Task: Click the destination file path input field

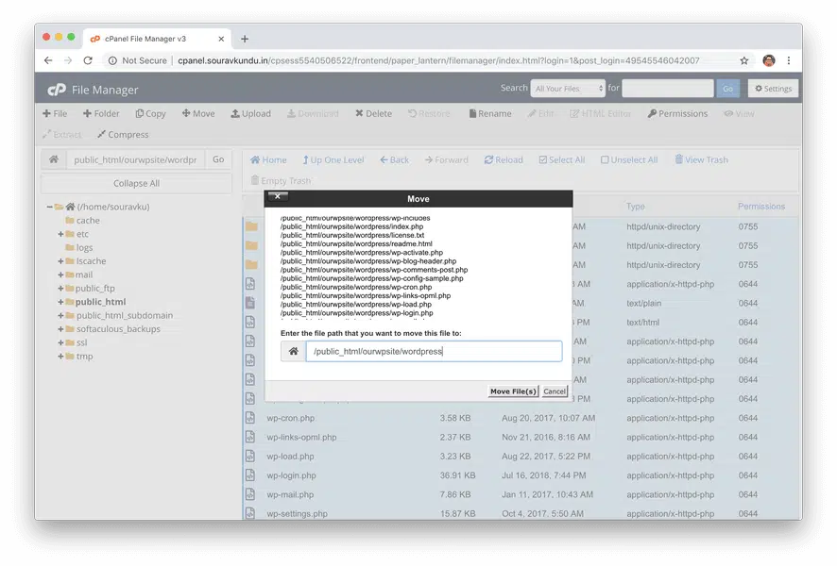Action: [x=434, y=352]
